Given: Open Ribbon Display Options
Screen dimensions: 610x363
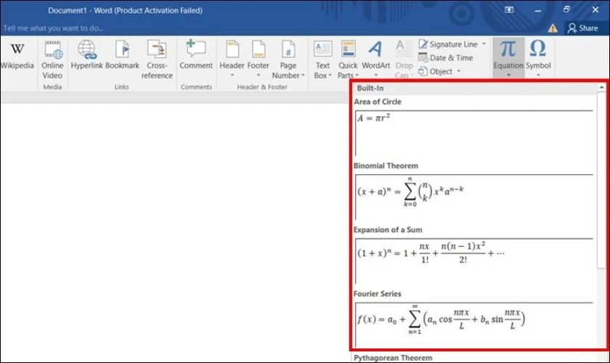Looking at the screenshot, I should pos(509,10).
